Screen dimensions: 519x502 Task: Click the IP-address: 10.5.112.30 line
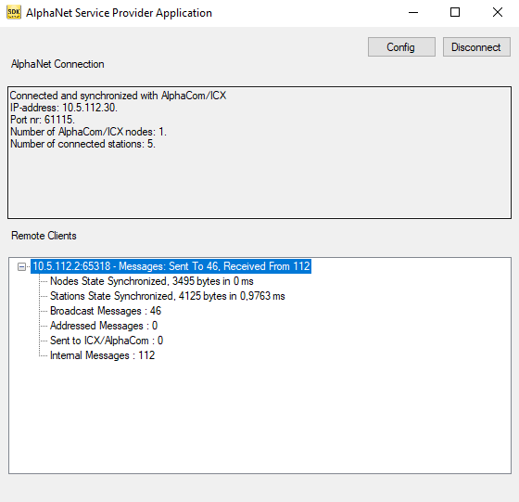pyautogui.click(x=64, y=108)
